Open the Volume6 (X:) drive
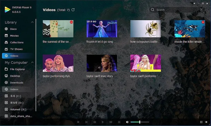Viewport: 211px width, 126px height. (x=18, y=109)
